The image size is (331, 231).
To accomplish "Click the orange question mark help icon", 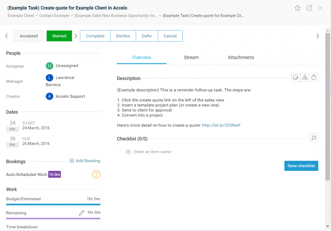I will [x=96, y=174].
